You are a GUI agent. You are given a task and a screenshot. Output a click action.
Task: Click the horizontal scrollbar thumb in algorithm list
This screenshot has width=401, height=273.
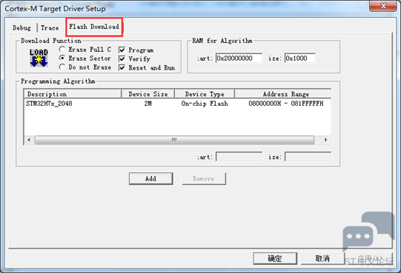[174, 140]
